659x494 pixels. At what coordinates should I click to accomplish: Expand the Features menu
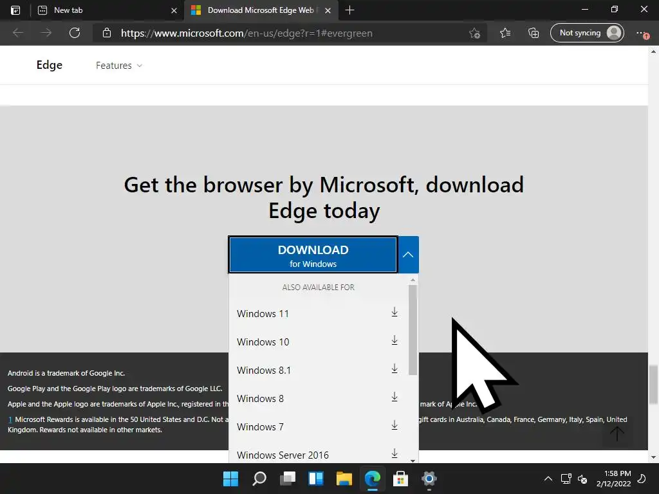click(x=119, y=66)
